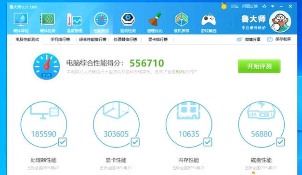Switch to the 手机排行榜 tab
The image size is (302, 175).
tap(60, 39)
